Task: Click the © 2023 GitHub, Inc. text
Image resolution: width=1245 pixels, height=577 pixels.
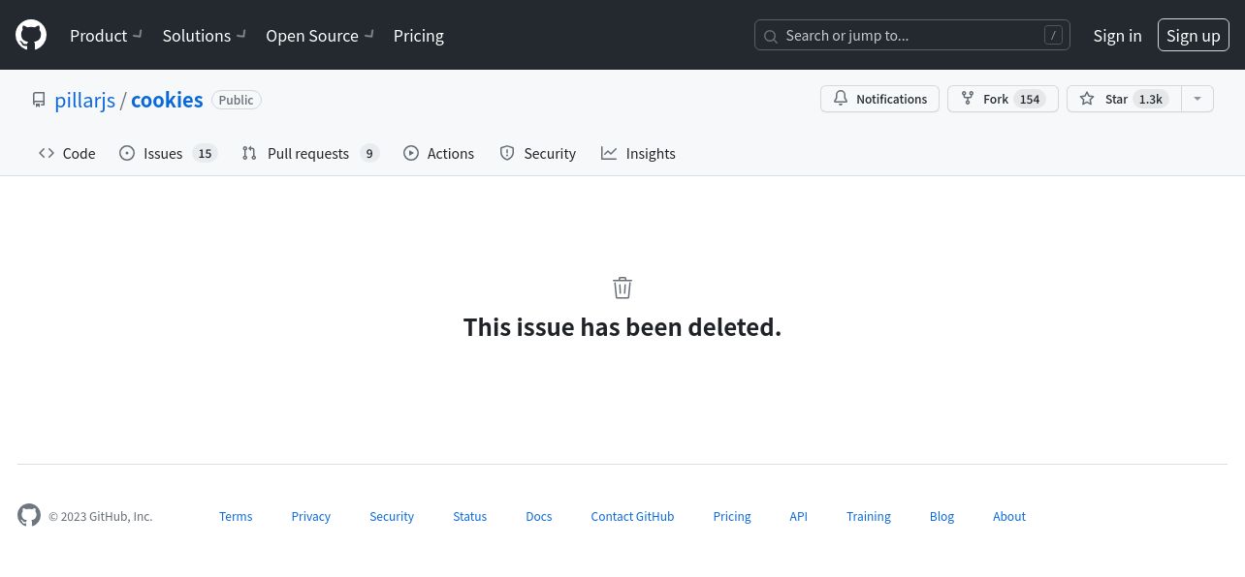Action: tap(101, 517)
